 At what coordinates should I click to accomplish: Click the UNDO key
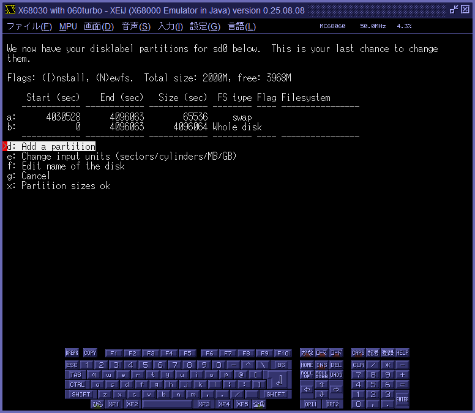[336, 375]
